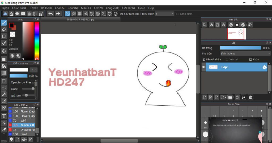Select Drawing Pen brush
This screenshot has width=272, height=143.
coord(22,130)
